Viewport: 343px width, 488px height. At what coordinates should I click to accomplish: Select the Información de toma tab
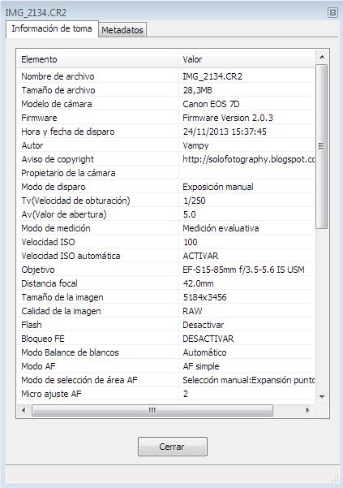coord(52,29)
